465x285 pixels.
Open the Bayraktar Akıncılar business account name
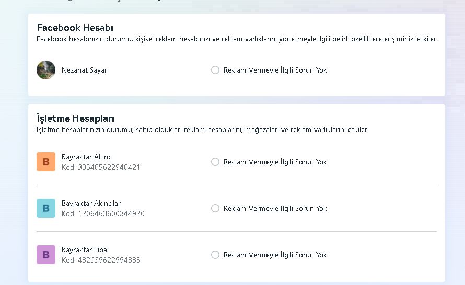[x=91, y=203]
